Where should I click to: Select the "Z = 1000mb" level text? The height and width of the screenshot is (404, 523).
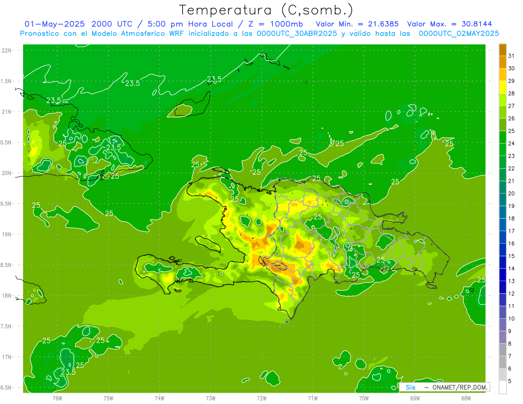pyautogui.click(x=275, y=24)
